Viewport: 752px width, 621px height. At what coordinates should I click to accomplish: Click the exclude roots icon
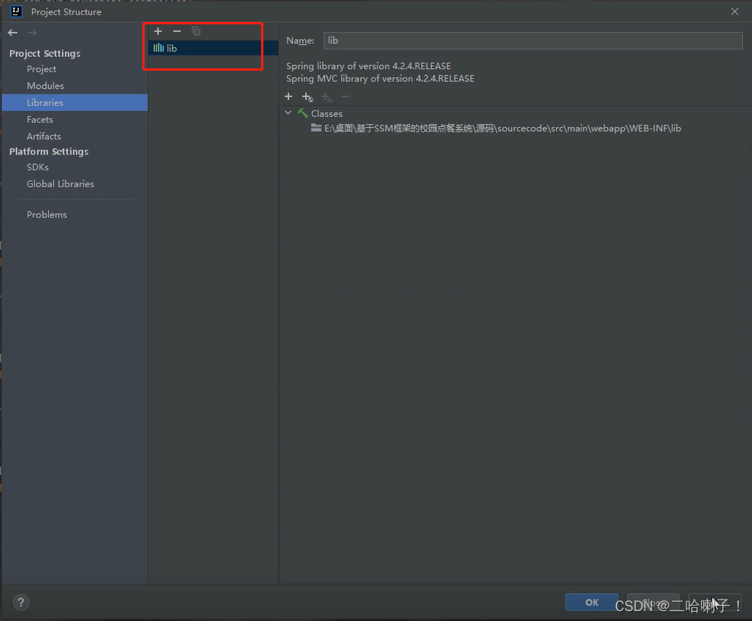[x=327, y=97]
